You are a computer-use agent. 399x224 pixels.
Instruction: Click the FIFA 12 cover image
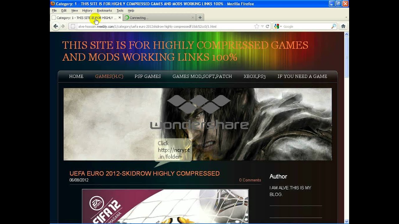click(165, 206)
